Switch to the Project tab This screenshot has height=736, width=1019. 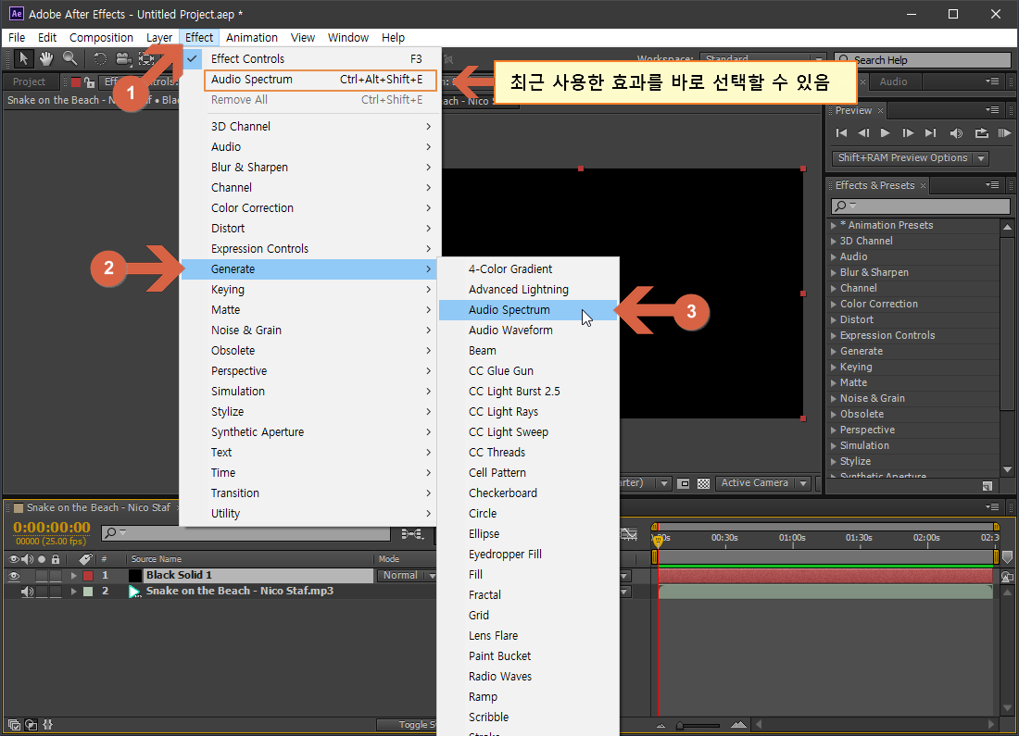(x=30, y=81)
